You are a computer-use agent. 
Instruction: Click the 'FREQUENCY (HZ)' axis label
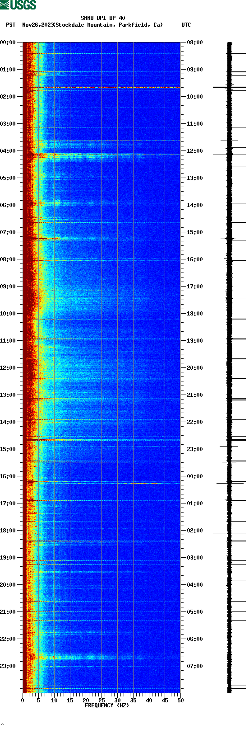pos(107,705)
